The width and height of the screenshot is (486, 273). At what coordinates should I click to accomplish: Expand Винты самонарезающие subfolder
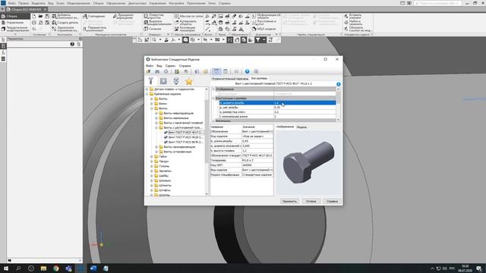[x=156, y=147]
